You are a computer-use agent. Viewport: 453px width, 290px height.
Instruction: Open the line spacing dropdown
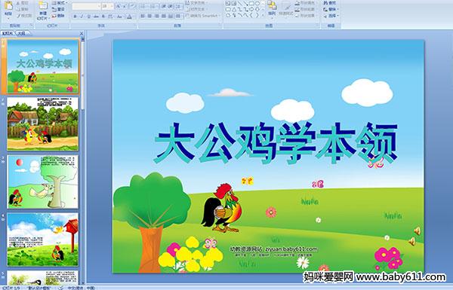click(x=179, y=6)
